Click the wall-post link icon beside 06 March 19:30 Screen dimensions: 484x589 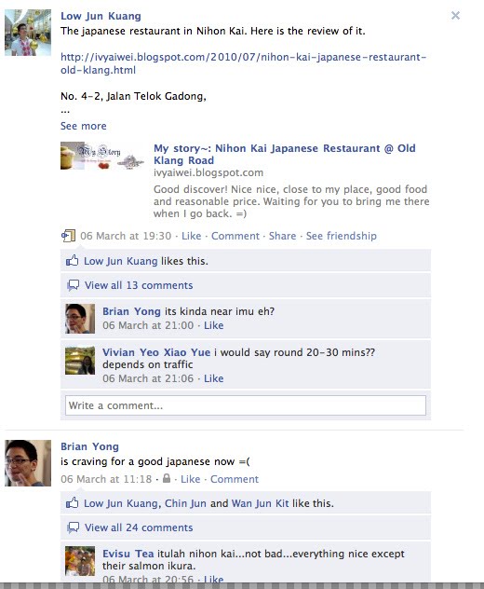(68, 236)
